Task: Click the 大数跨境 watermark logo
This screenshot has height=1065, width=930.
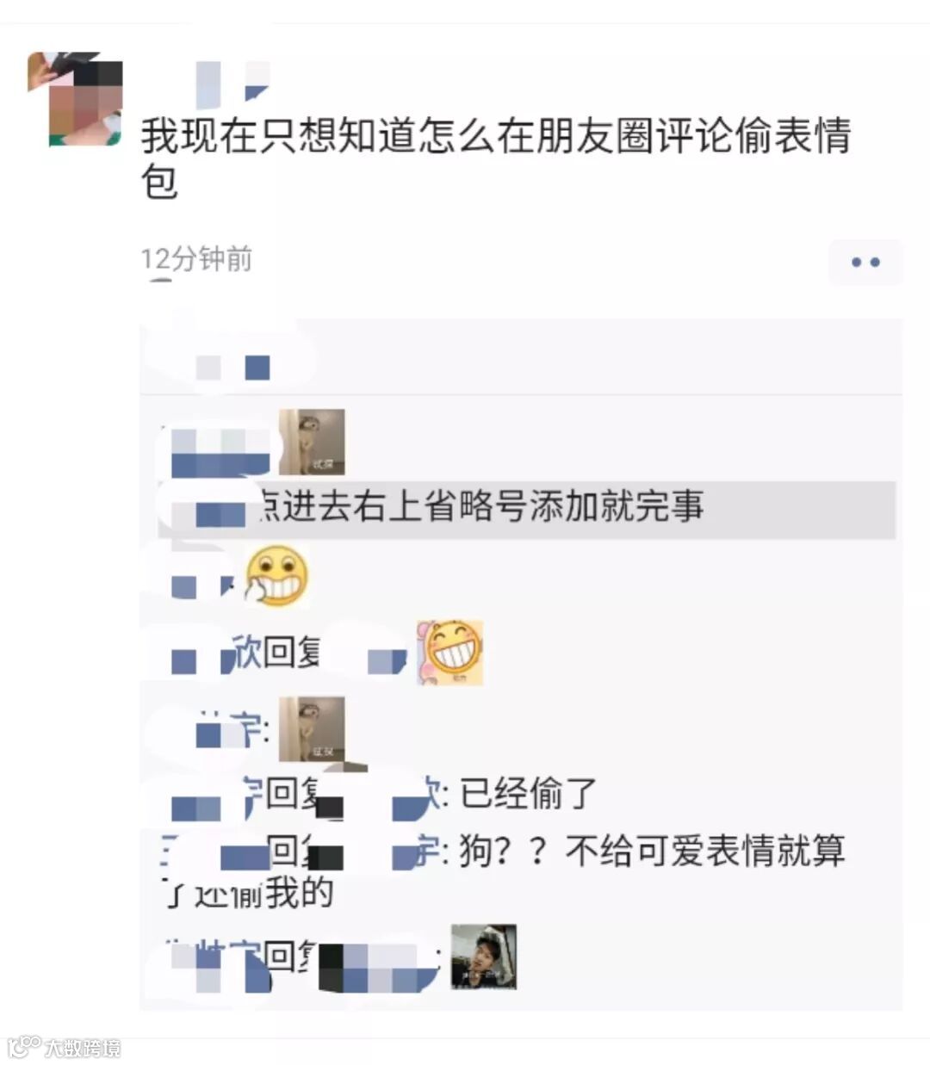Action: coord(65,1047)
